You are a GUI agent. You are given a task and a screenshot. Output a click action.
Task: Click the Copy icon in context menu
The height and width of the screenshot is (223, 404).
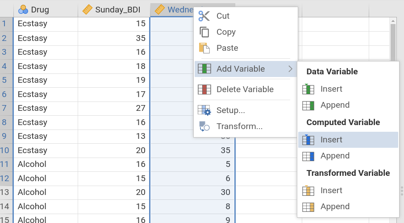(x=204, y=32)
